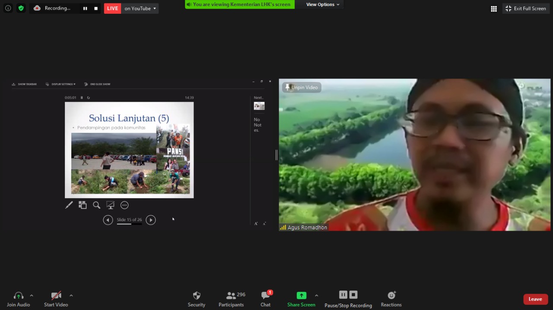
Task: Expand audio options arrow beside Join Audio
Action: coord(31,295)
